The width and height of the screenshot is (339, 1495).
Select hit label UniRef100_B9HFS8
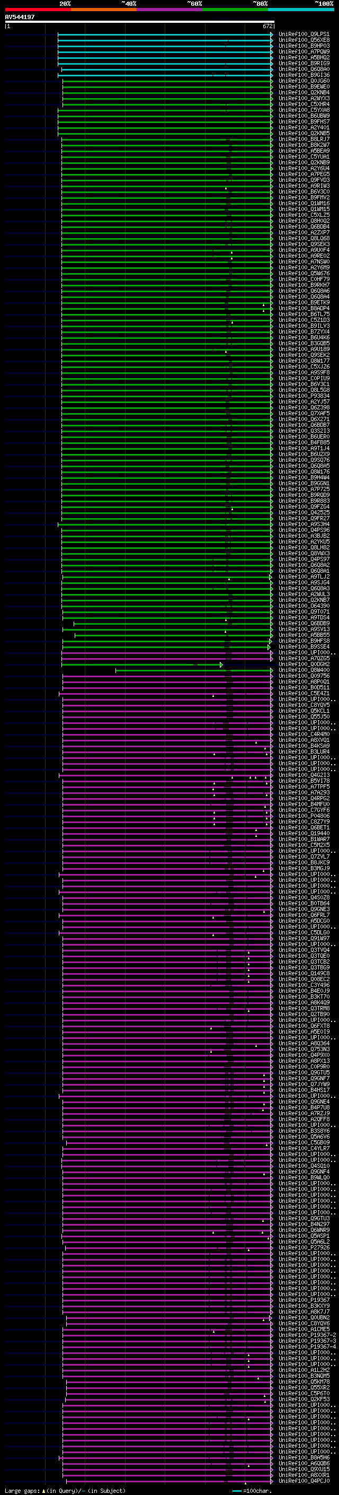click(x=304, y=641)
